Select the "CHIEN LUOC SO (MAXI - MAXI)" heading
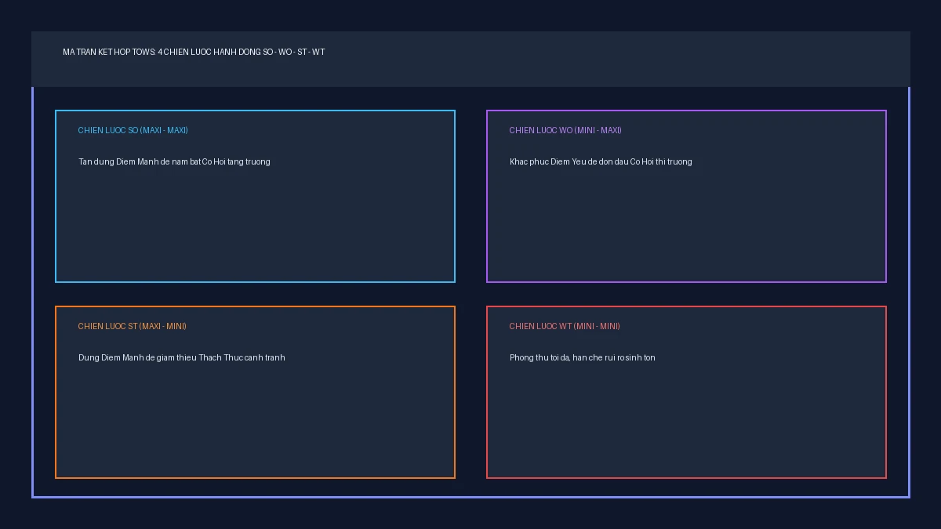The height and width of the screenshot is (529, 941). point(133,130)
